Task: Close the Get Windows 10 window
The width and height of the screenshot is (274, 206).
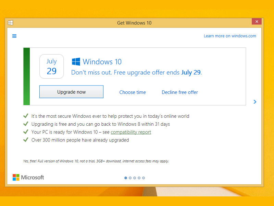Action: coord(257,22)
